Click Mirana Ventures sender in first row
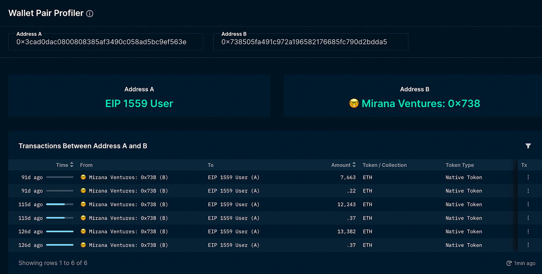This screenshot has height=274, width=542. 124,177
